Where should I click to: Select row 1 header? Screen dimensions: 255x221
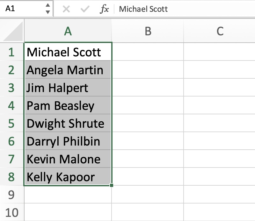[12, 52]
